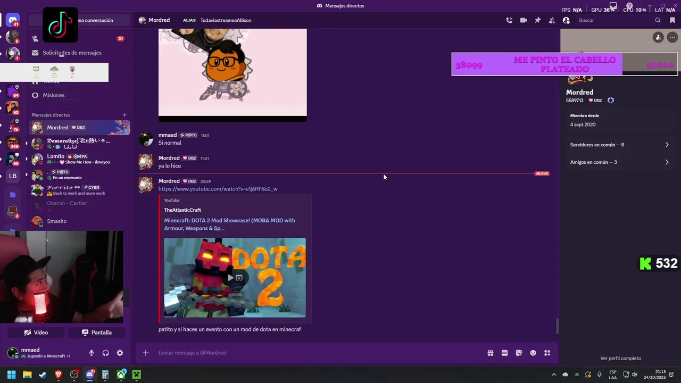The height and width of the screenshot is (383, 681).
Task: Open pinned messages with the pin icon
Action: tap(538, 20)
